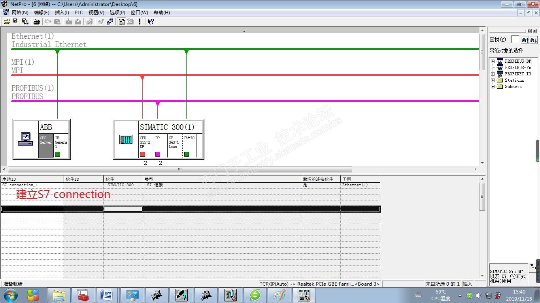The image size is (540, 303).
Task: Click the Save and Compile toolbar icon
Action: point(25,22)
